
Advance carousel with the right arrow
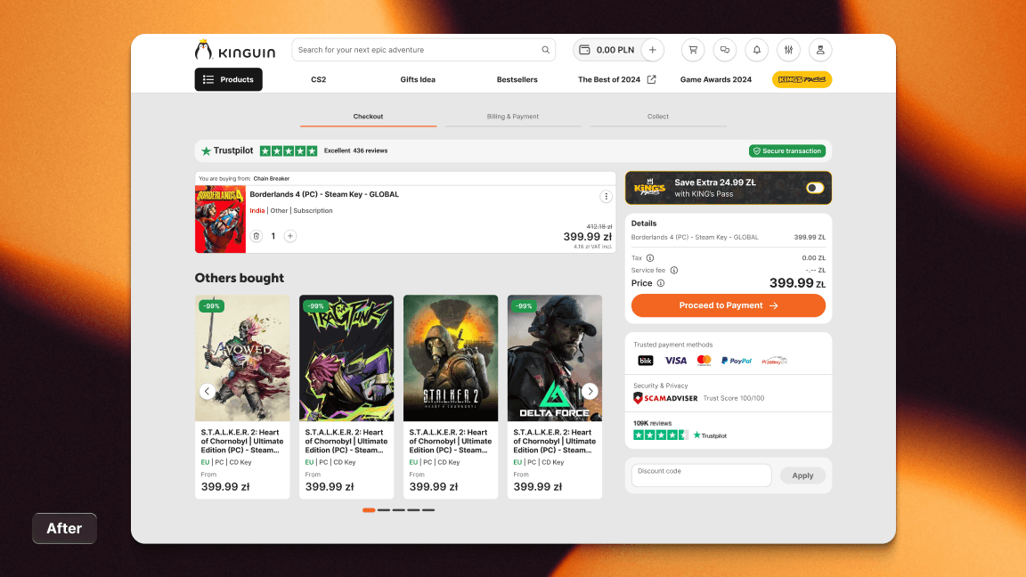590,391
